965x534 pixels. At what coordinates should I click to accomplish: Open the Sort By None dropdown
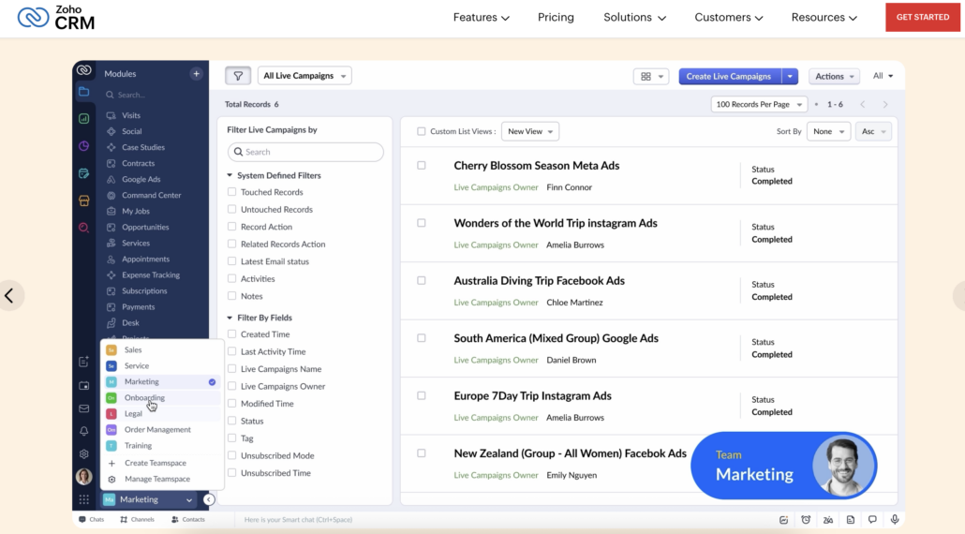coord(828,131)
